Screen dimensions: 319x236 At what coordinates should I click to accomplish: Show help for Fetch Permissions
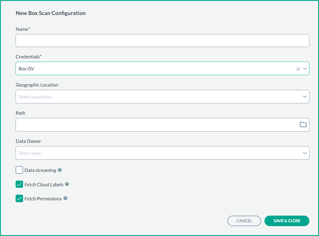(66, 198)
